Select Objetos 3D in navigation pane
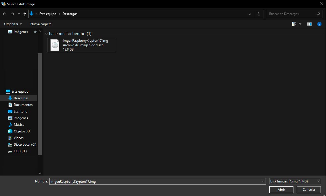This screenshot has height=196, width=326. click(22, 131)
